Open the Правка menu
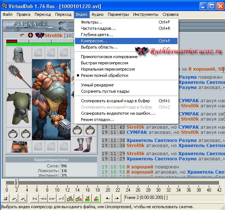 (24, 14)
